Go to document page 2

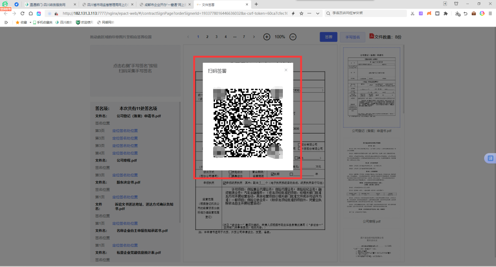(x=207, y=37)
